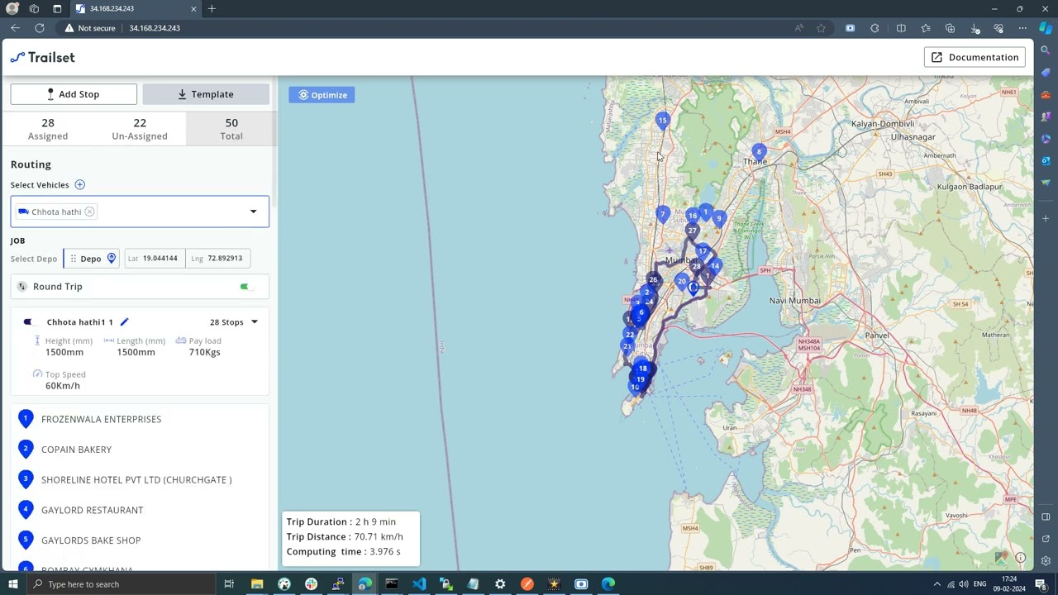Click map marker 9
Image resolution: width=1058 pixels, height=595 pixels.
(x=719, y=219)
